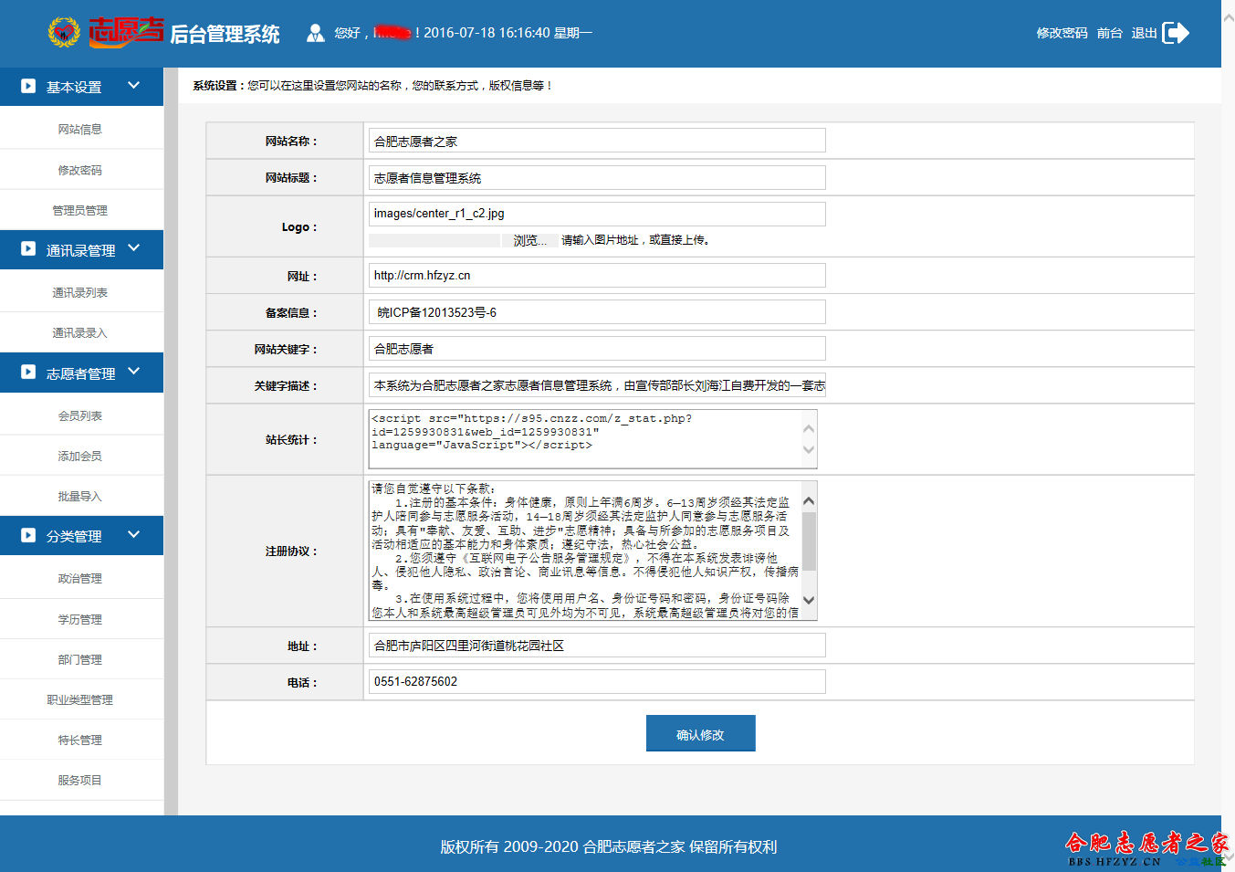Image resolution: width=1235 pixels, height=872 pixels.
Task: Click the logout arrow icon
Action: (1176, 33)
